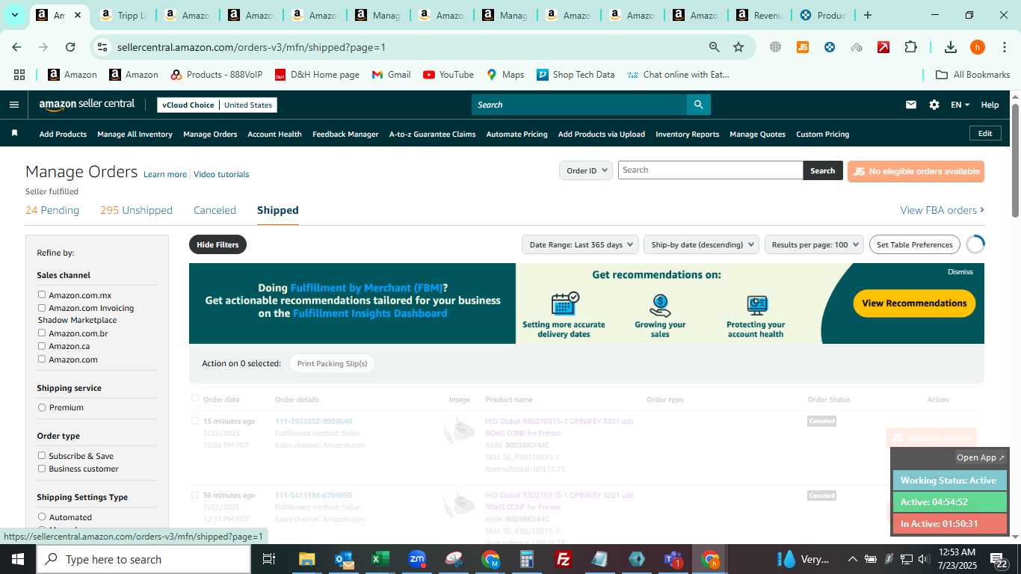This screenshot has height=574, width=1021.
Task: Click Set Table Preferences button
Action: (x=915, y=244)
